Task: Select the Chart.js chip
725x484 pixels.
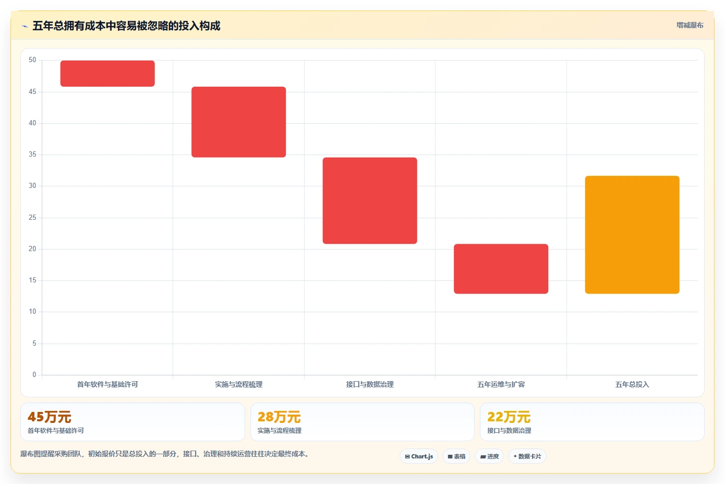Action: tap(419, 456)
